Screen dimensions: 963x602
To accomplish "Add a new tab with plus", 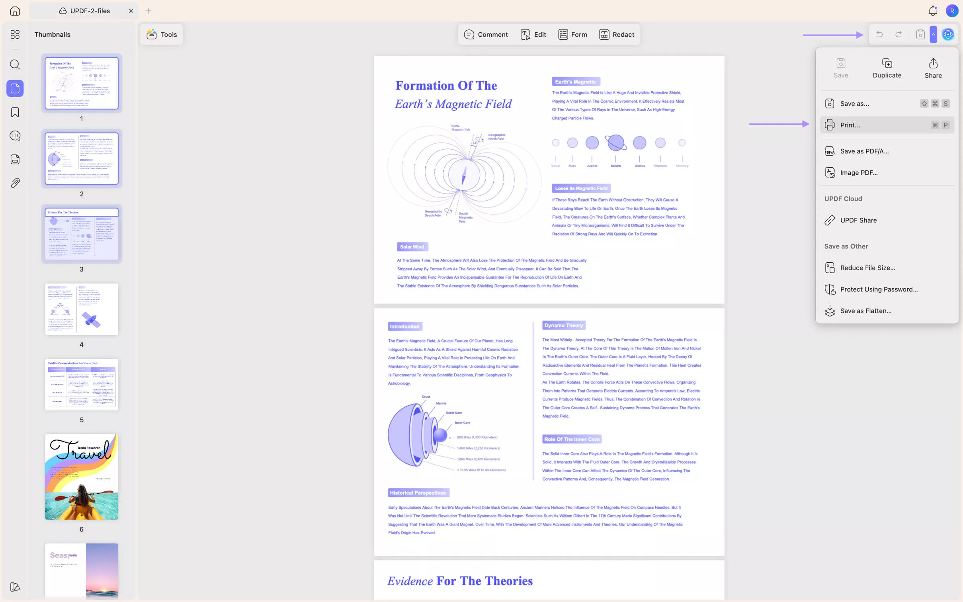I will click(x=148, y=11).
